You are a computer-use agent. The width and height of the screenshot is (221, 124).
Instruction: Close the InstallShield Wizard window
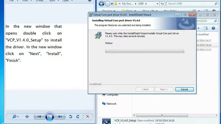pos(192,15)
